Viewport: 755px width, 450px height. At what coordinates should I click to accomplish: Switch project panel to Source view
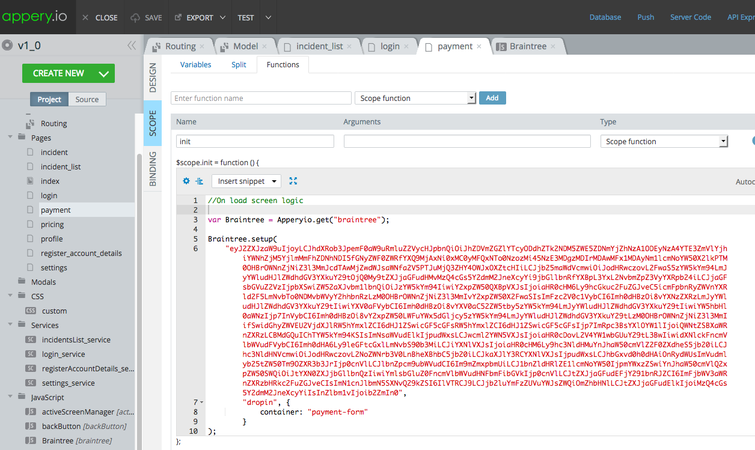87,99
